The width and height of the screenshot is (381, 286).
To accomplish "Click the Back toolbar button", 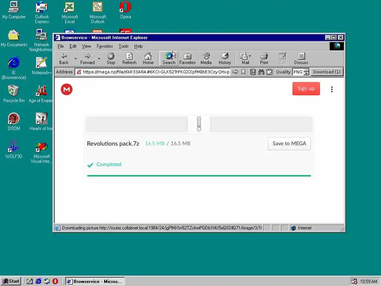I will [x=64, y=58].
